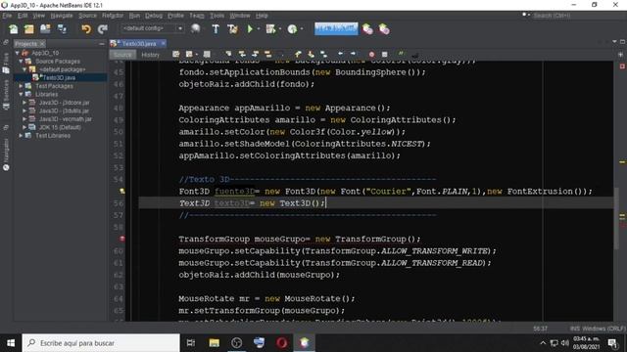Click the orange Undo arrow
This screenshot has width=627, height=352.
[x=86, y=28]
